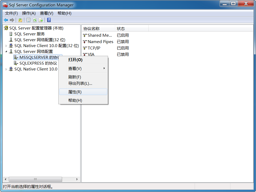Maximize the Sql Server Configuration Manager window
This screenshot has height=192, width=256.
pyautogui.click(x=234, y=3)
